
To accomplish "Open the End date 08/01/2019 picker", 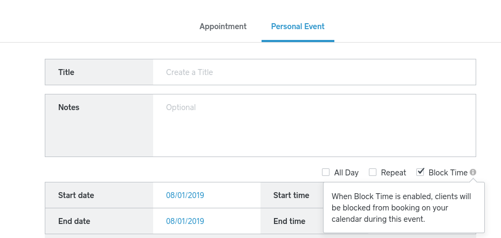I will (185, 221).
